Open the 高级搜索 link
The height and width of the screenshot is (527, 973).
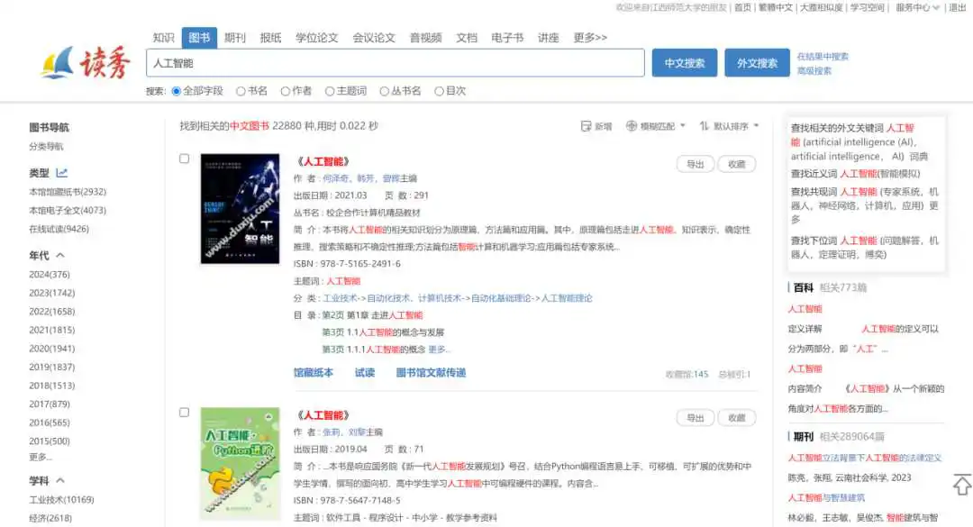pos(814,71)
